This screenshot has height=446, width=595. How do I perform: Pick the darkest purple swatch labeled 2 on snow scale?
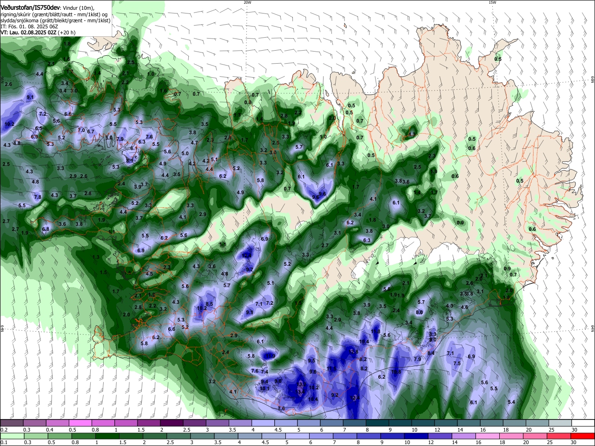tap(172, 423)
